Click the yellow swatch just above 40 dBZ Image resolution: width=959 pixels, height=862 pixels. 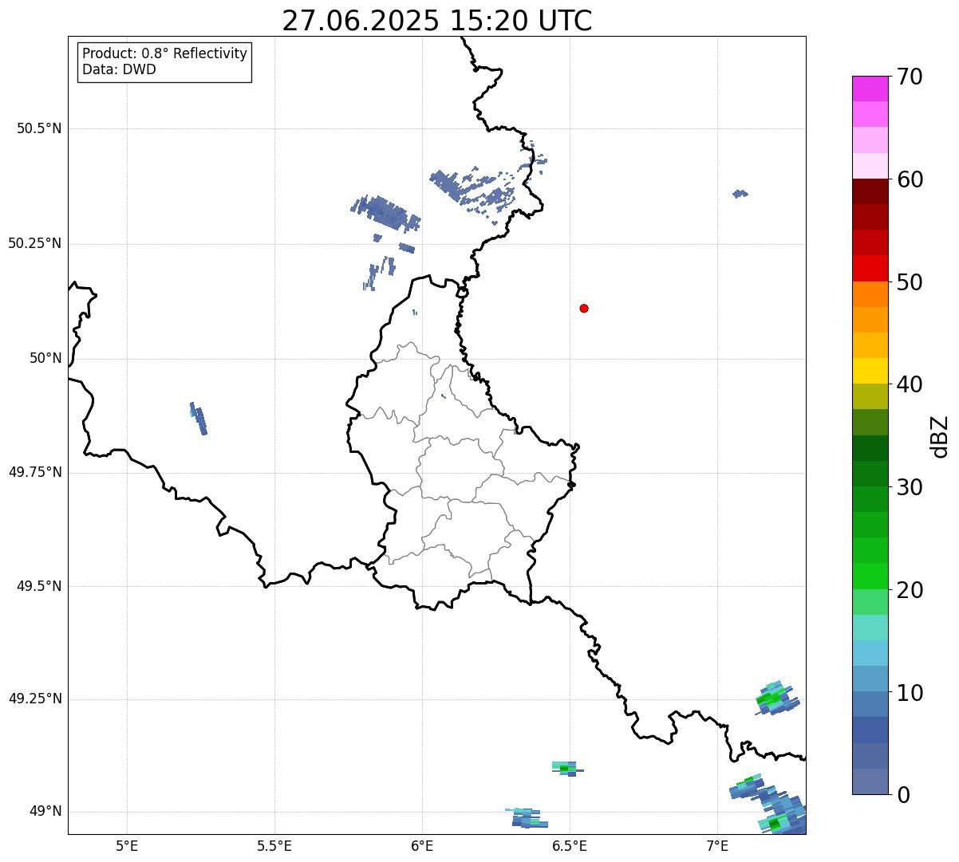[870, 371]
